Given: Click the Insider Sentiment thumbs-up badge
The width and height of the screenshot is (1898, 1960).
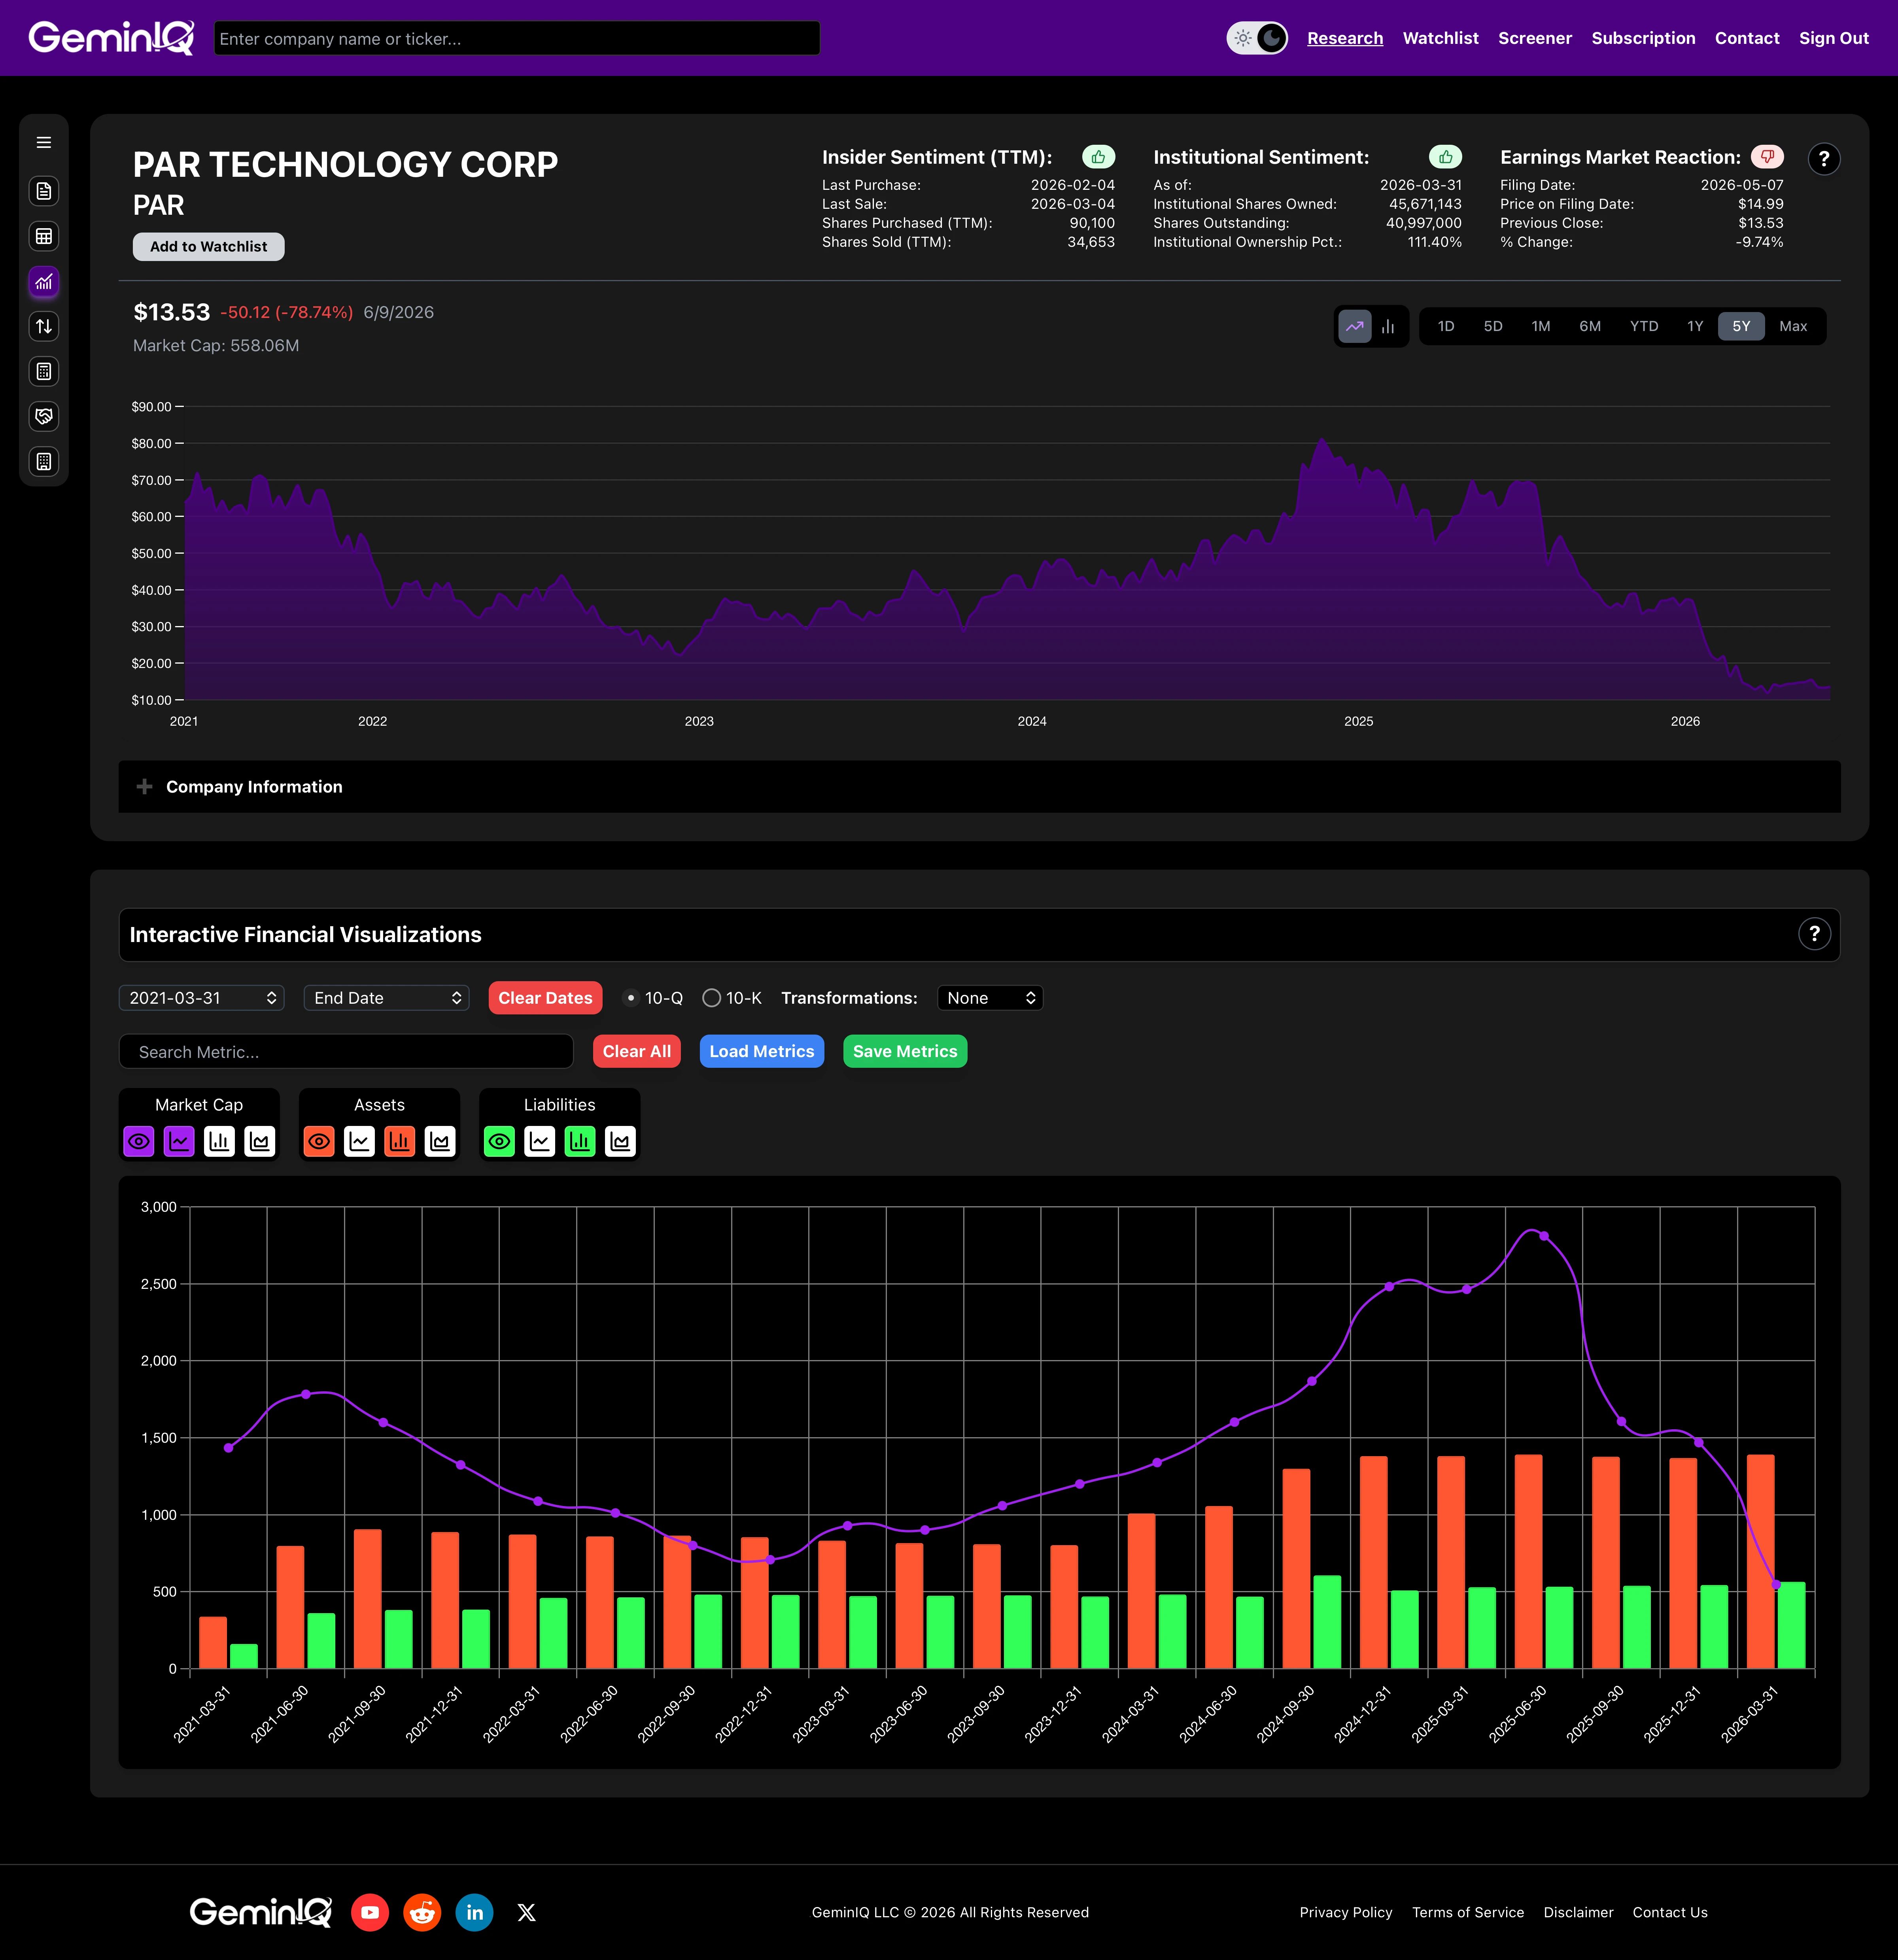Looking at the screenshot, I should [x=1098, y=157].
